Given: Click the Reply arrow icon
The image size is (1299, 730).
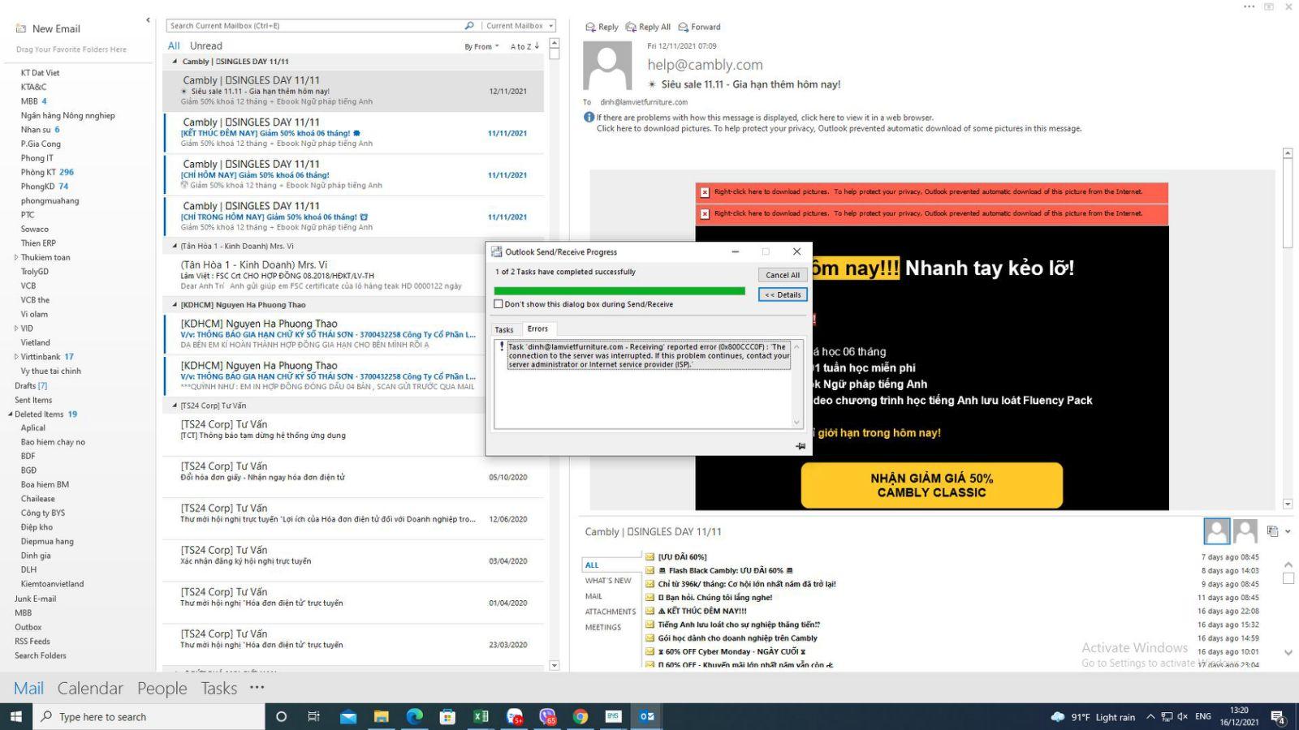Looking at the screenshot, I should pos(590,27).
